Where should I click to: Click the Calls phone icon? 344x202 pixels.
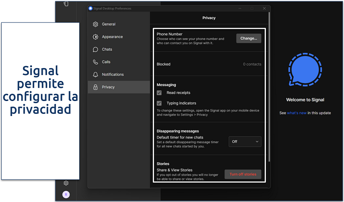tap(96, 62)
